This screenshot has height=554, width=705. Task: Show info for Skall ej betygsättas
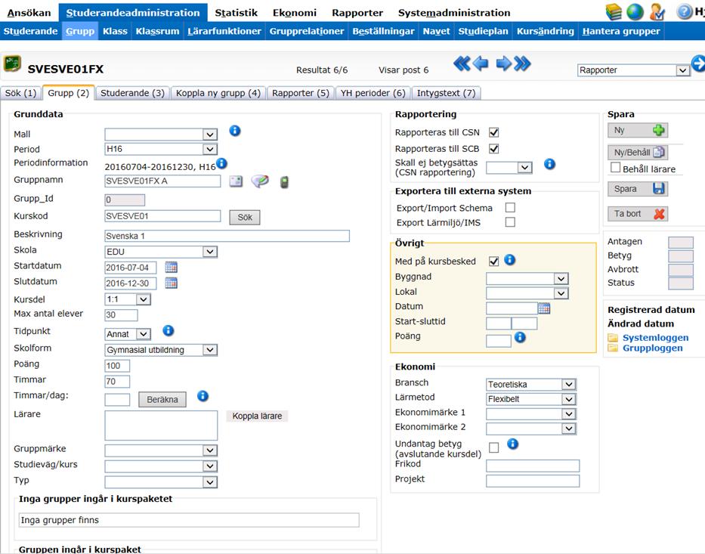coord(549,164)
